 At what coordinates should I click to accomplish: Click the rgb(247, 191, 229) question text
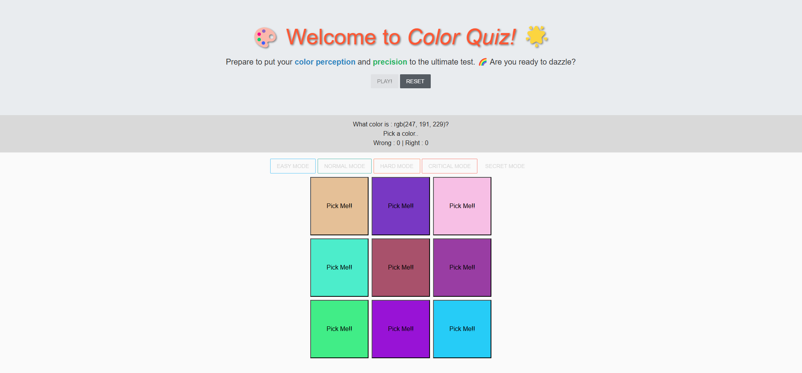click(400, 124)
